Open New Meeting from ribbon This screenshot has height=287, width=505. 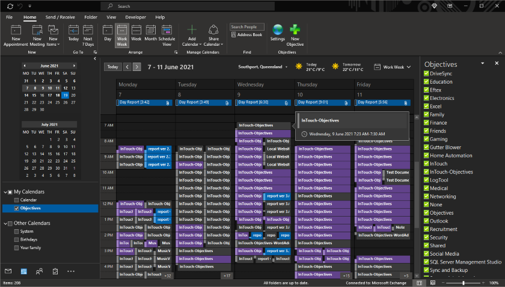[x=37, y=35]
